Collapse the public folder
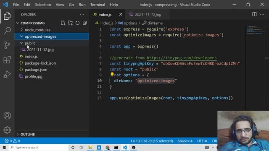Screen dimensions: 269x151 [52, 43]
